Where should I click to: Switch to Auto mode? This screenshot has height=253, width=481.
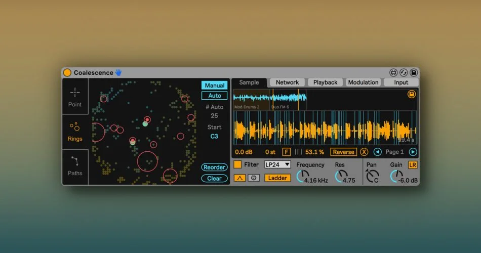tap(215, 96)
